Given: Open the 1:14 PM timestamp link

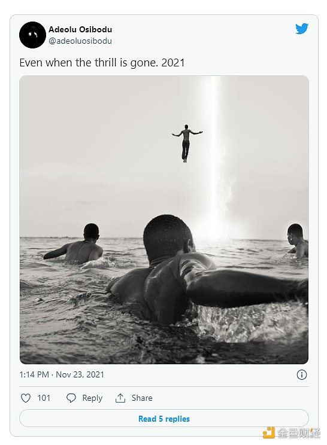Looking at the screenshot, I should point(34,374).
